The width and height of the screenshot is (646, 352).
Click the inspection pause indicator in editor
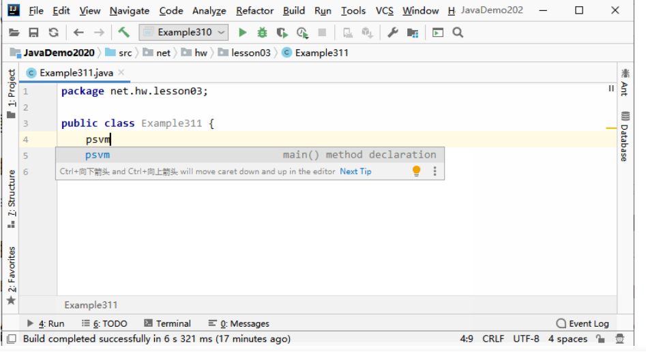click(x=611, y=89)
